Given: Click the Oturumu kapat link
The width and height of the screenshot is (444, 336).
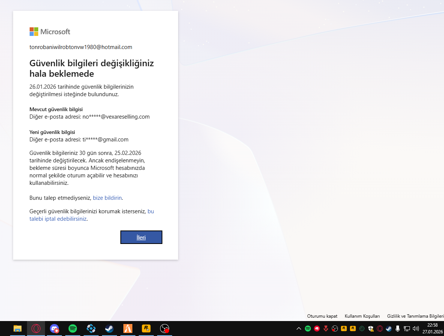Looking at the screenshot, I should tap(322, 316).
